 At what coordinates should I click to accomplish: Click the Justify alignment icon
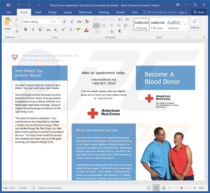click(x=119, y=25)
